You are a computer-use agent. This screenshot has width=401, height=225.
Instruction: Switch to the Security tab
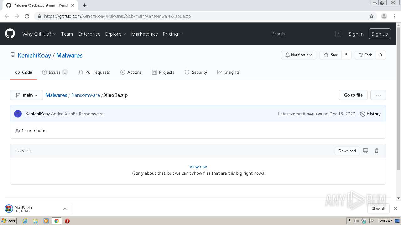(196, 72)
